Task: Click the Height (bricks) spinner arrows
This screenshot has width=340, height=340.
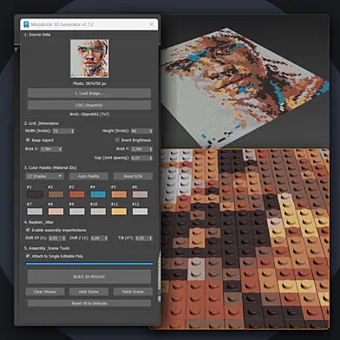Action: pyautogui.click(x=151, y=131)
